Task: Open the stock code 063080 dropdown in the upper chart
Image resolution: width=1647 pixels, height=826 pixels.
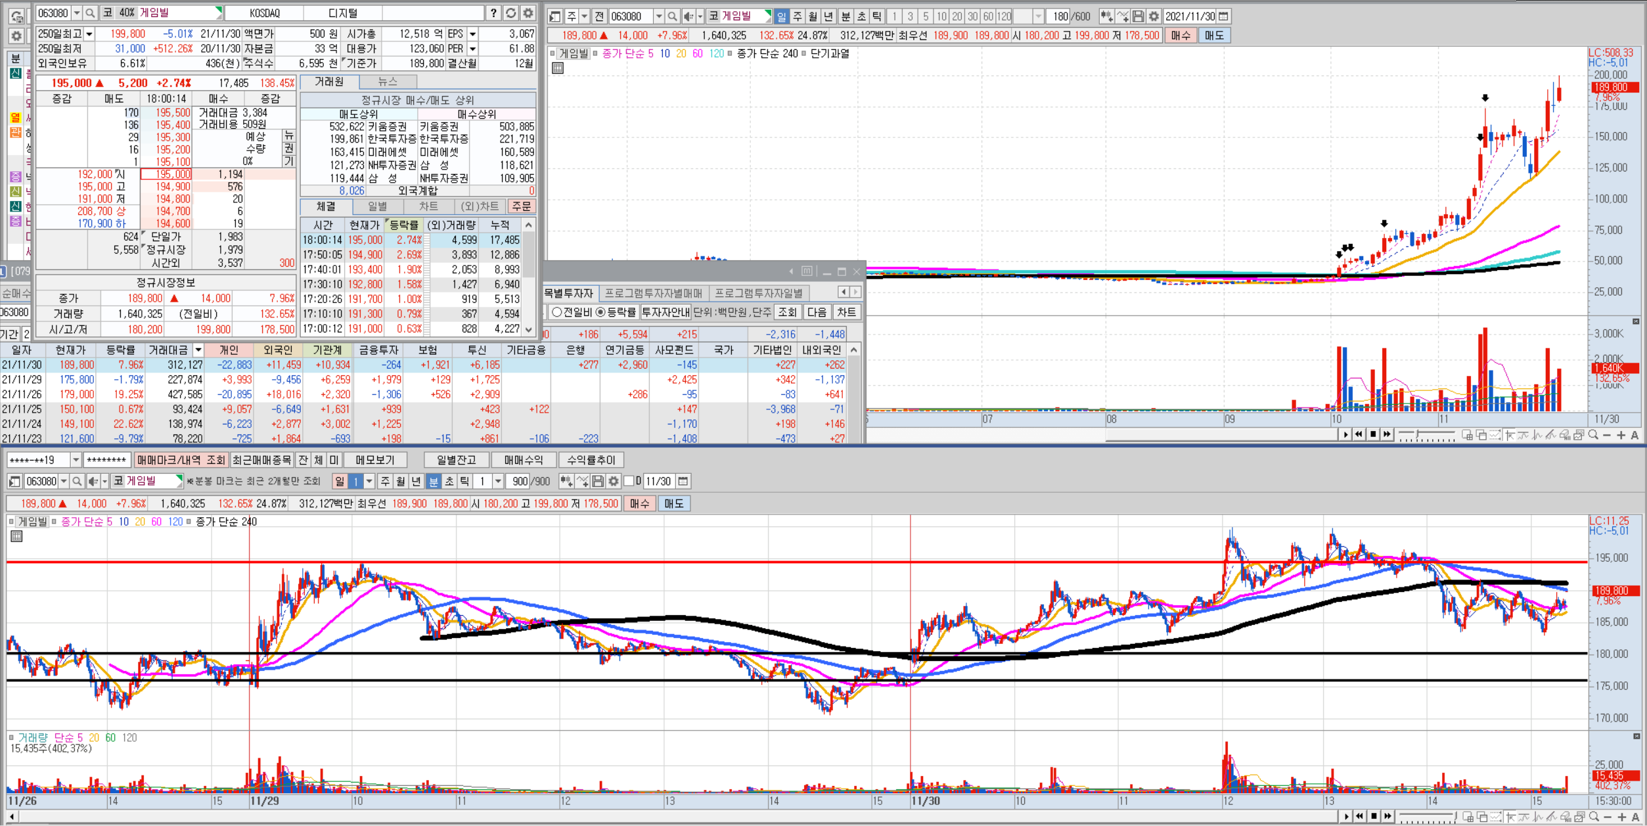Action: tap(658, 16)
